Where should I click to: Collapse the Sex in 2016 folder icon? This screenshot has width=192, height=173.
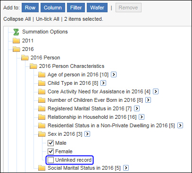(42, 134)
